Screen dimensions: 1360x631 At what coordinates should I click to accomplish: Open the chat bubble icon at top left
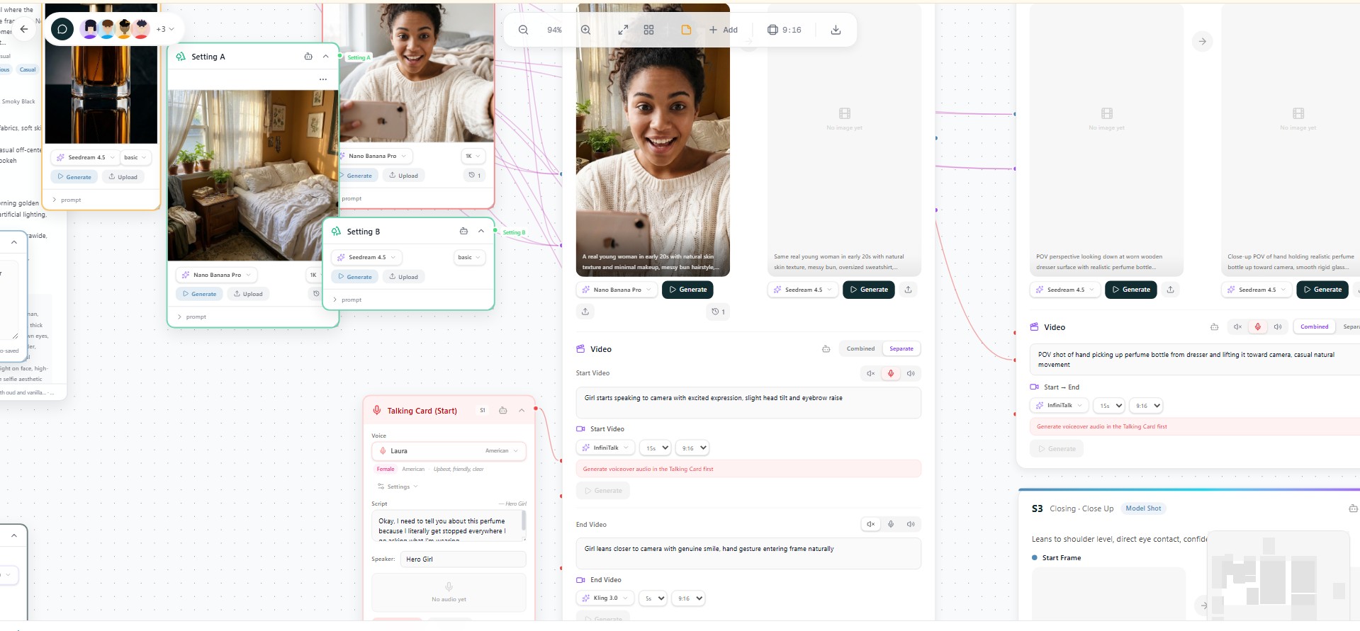click(x=62, y=29)
